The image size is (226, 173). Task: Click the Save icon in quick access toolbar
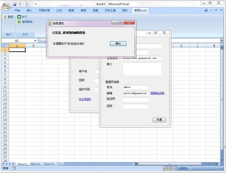pyautogui.click(x=14, y=5)
